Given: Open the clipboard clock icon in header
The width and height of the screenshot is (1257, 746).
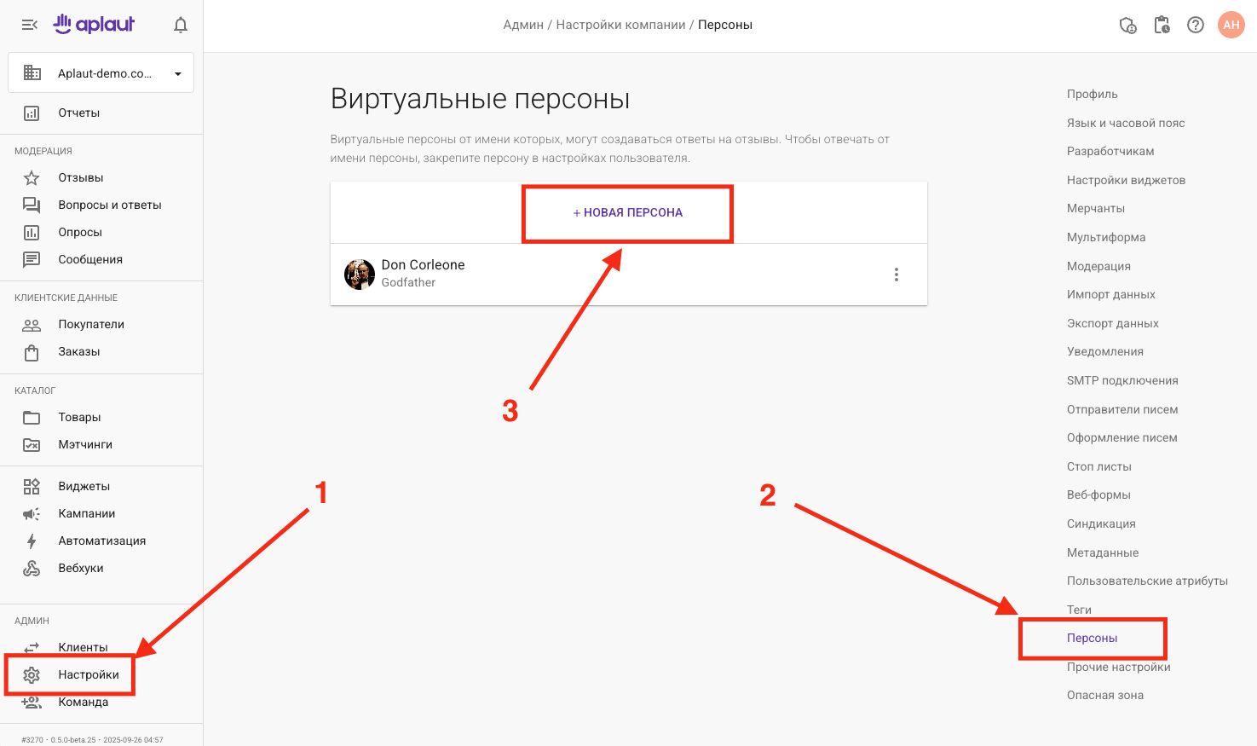Looking at the screenshot, I should pyautogui.click(x=1162, y=25).
